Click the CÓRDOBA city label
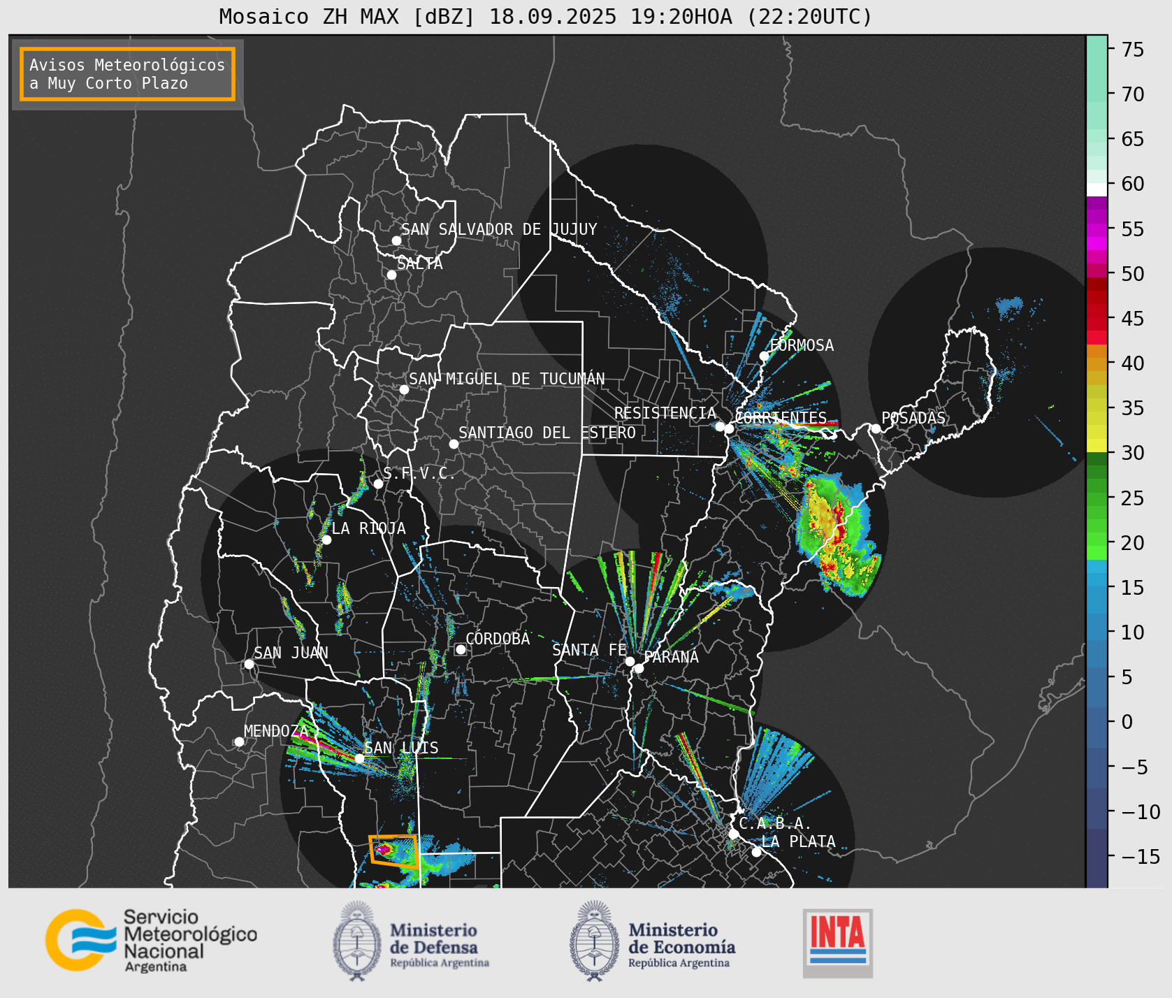Viewport: 1172px width, 998px height. click(x=498, y=639)
